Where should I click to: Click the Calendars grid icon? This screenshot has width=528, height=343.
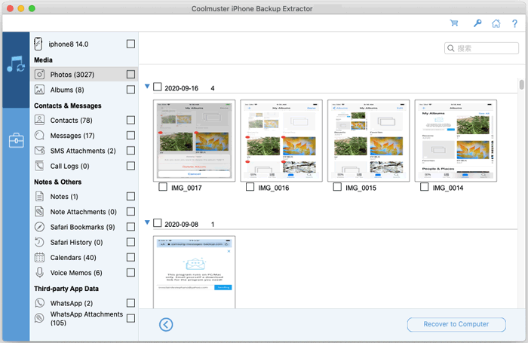coord(39,257)
